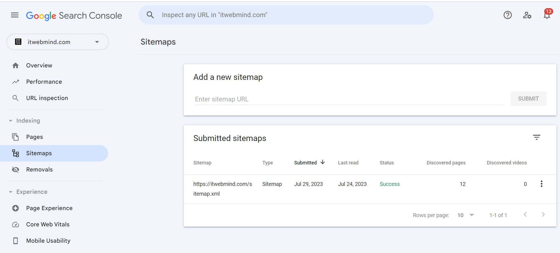Click the Performance trend icon
The image size is (560, 253).
coord(16,82)
